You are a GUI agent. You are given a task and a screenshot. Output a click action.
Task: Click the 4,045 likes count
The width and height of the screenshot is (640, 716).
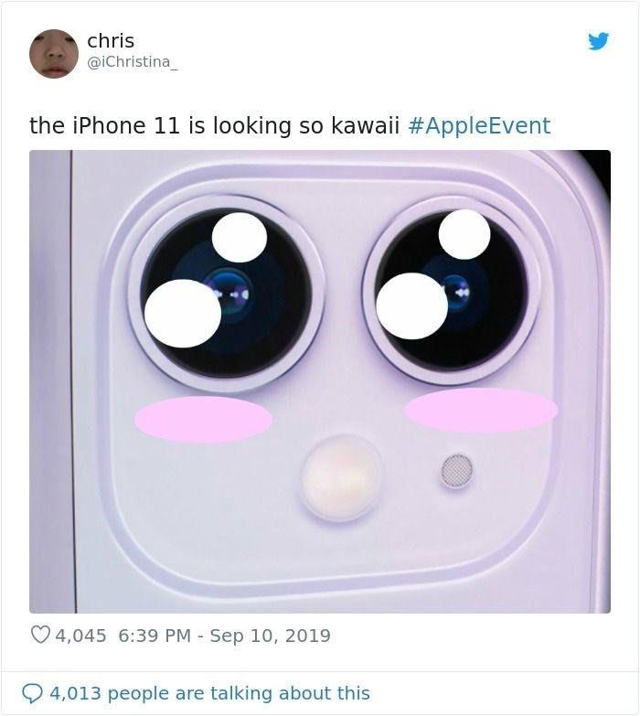[x=80, y=636]
